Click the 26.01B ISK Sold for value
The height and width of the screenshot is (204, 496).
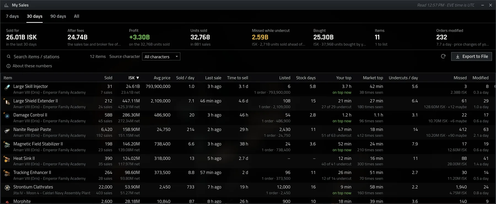pyautogui.click(x=21, y=37)
